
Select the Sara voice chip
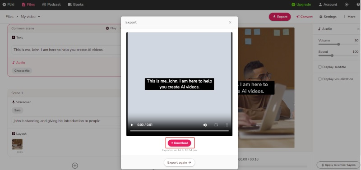[18, 110]
